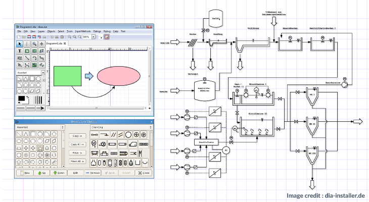
Task: Click the 'Copy ->' button
Action: pos(76,136)
